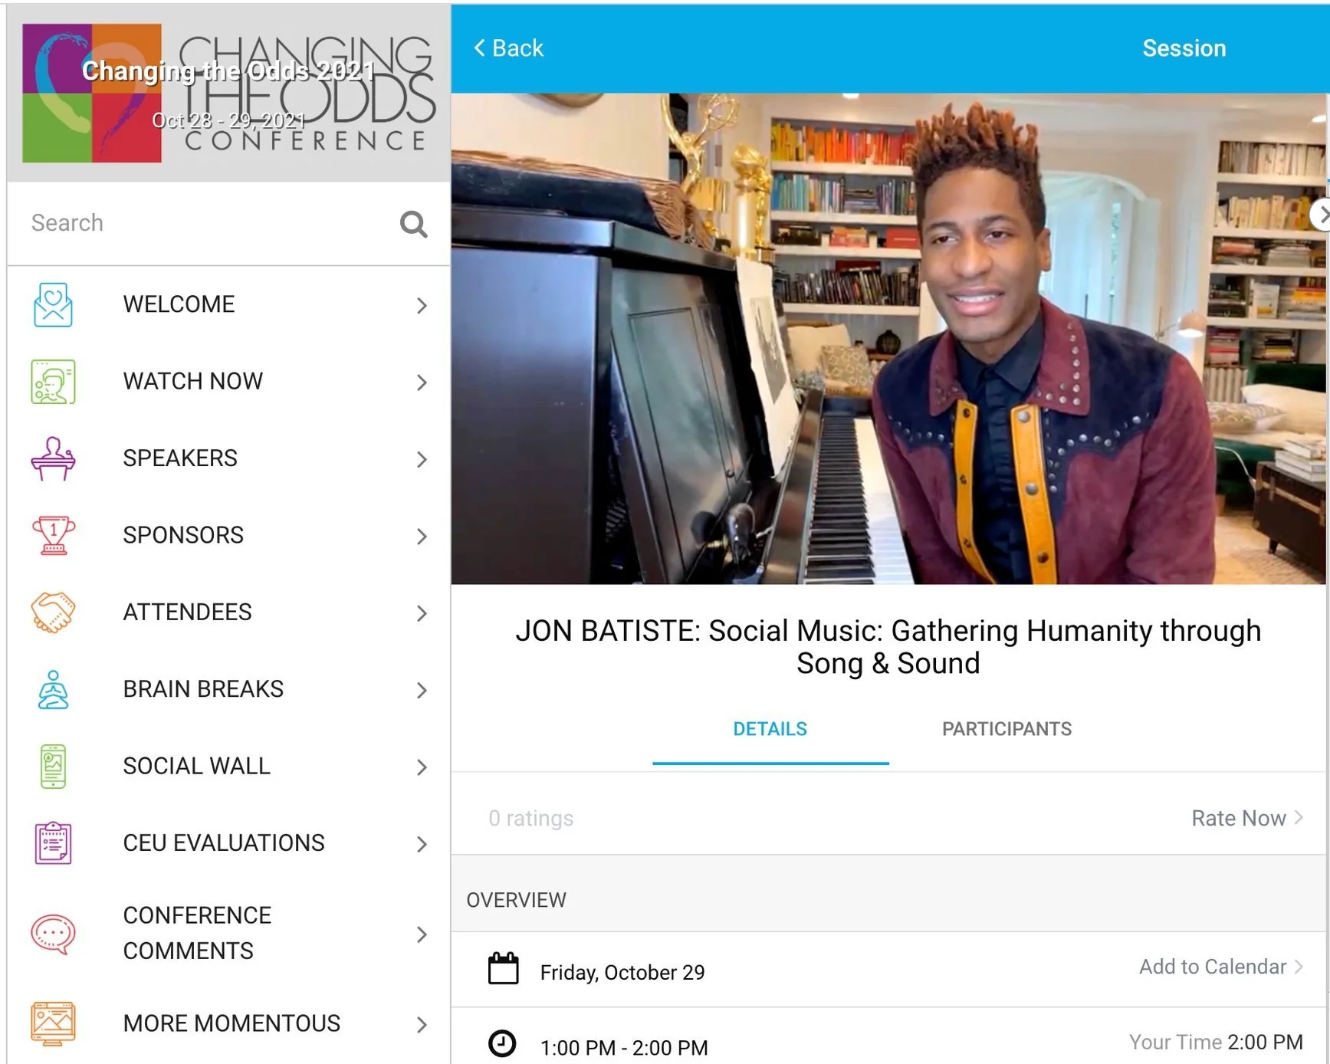Click the Sponsors trophy icon
Screen dimensions: 1330x1064
tap(53, 535)
